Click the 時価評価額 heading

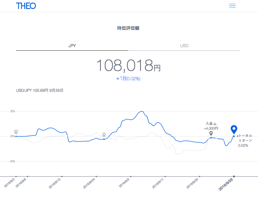128,28
